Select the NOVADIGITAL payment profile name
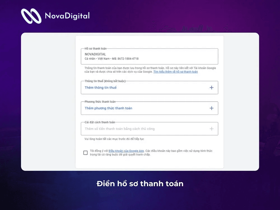Screen dimensions: 280x210 click(x=95, y=54)
